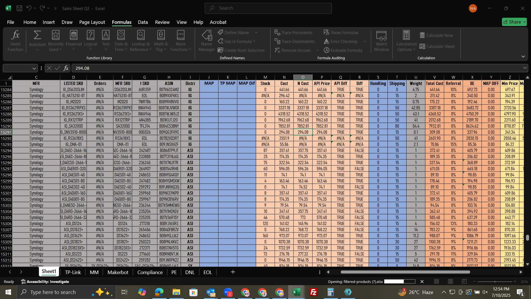
Task: Click the Save icon in title bar
Action: [x=19, y=8]
